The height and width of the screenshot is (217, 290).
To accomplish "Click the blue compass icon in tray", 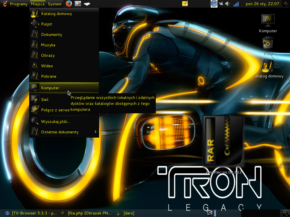I will tap(214, 4).
